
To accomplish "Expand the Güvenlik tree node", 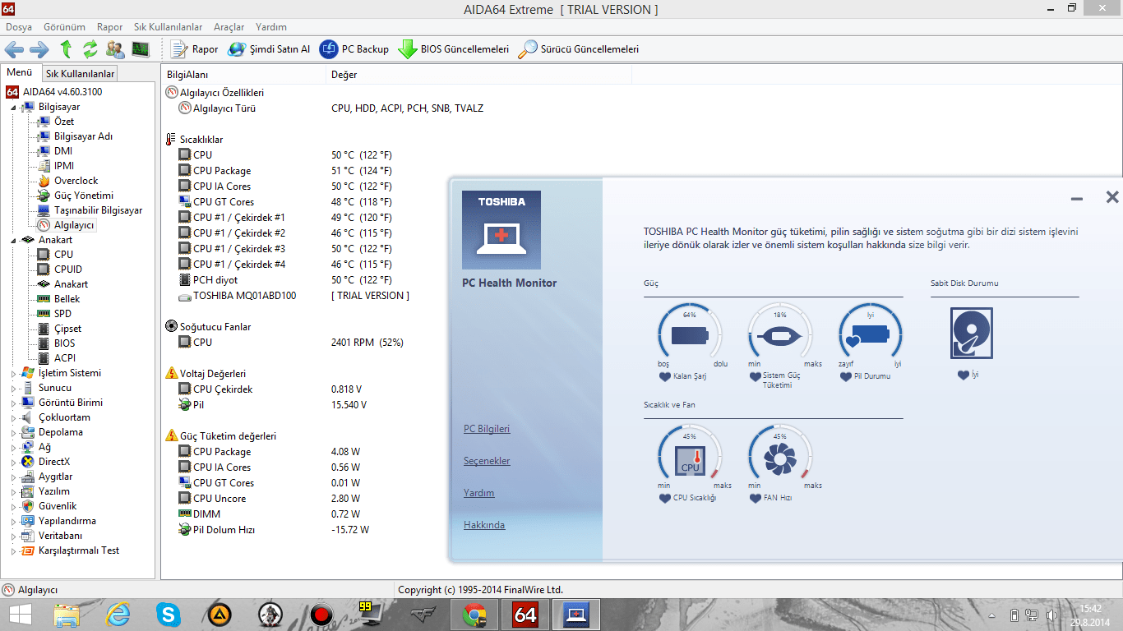I will (x=13, y=506).
